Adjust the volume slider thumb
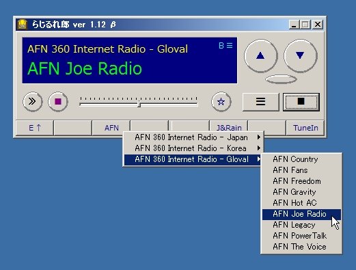The image size is (356, 270). pos(139,105)
